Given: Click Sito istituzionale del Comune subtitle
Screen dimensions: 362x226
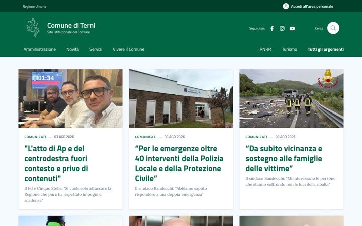Looking at the screenshot, I should pos(68,32).
